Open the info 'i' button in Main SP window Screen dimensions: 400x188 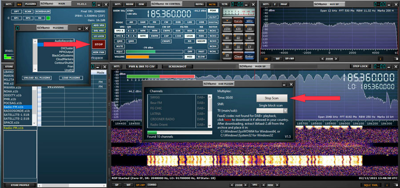click(388, 185)
